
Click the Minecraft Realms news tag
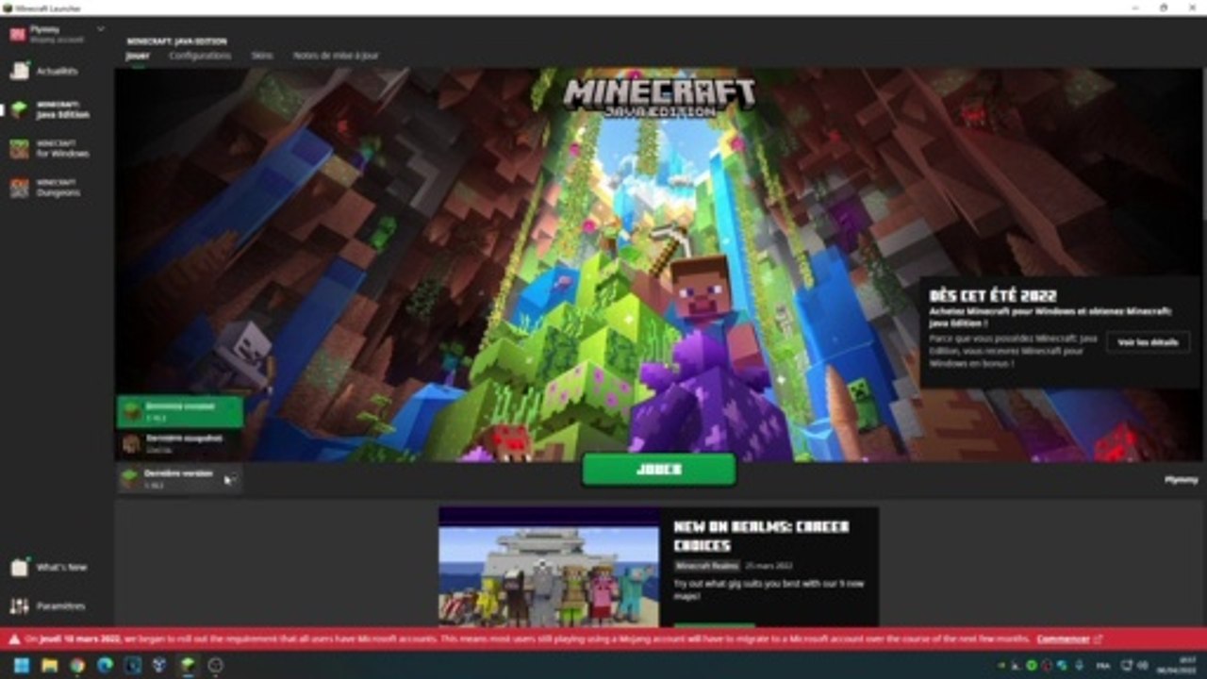[707, 566]
